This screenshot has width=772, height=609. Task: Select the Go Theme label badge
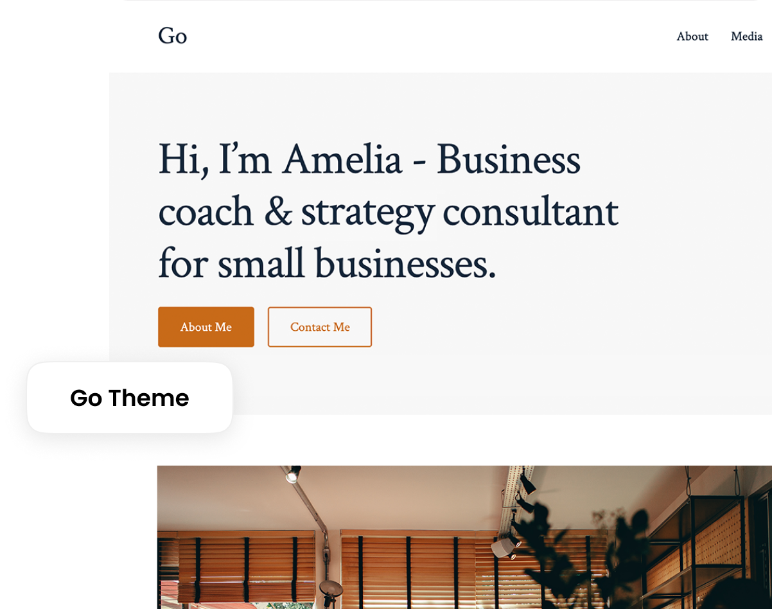pos(129,398)
